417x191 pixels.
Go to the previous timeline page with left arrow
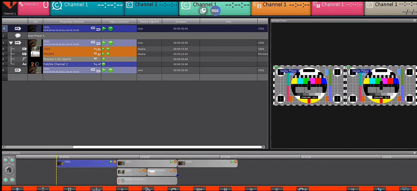pos(6,160)
